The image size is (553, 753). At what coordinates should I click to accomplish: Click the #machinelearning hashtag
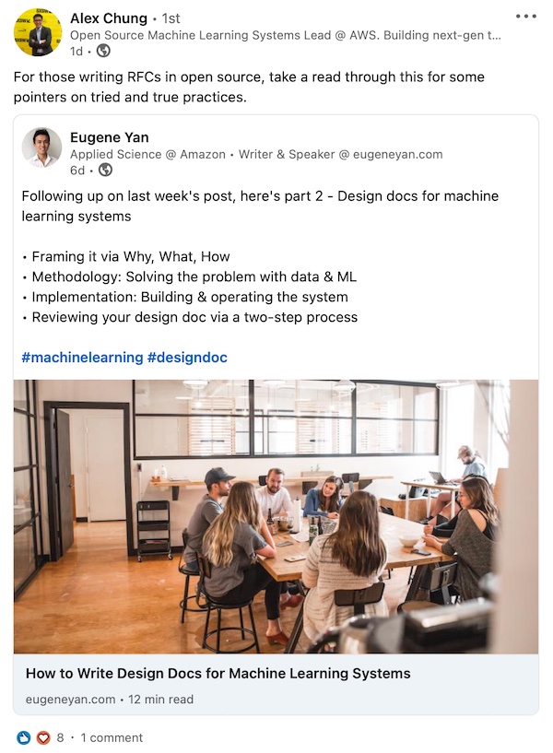(82, 358)
